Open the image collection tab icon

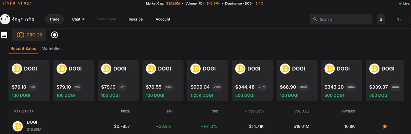coord(4,35)
